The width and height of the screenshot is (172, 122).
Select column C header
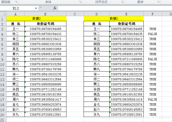[x=75, y=14]
